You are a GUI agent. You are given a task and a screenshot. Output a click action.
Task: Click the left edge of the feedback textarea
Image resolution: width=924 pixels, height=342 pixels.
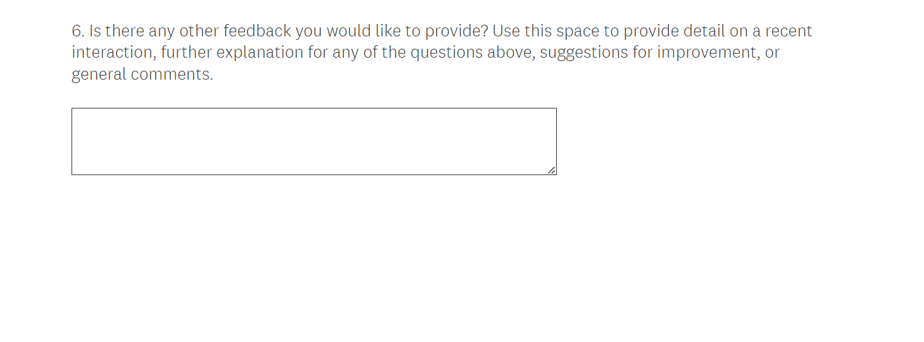tap(73, 141)
